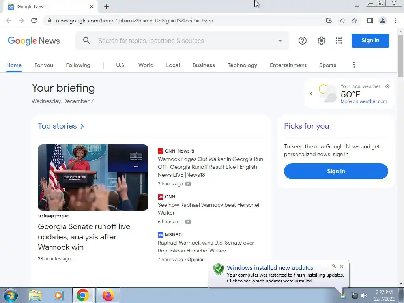Screen dimensions: 404x303
Task: Open See how Raphael Warnock beat article
Action: click(x=208, y=209)
